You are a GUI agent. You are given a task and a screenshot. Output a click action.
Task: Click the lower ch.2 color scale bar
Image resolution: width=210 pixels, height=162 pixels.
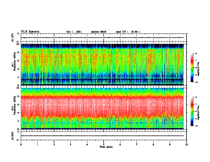click(x=192, y=111)
